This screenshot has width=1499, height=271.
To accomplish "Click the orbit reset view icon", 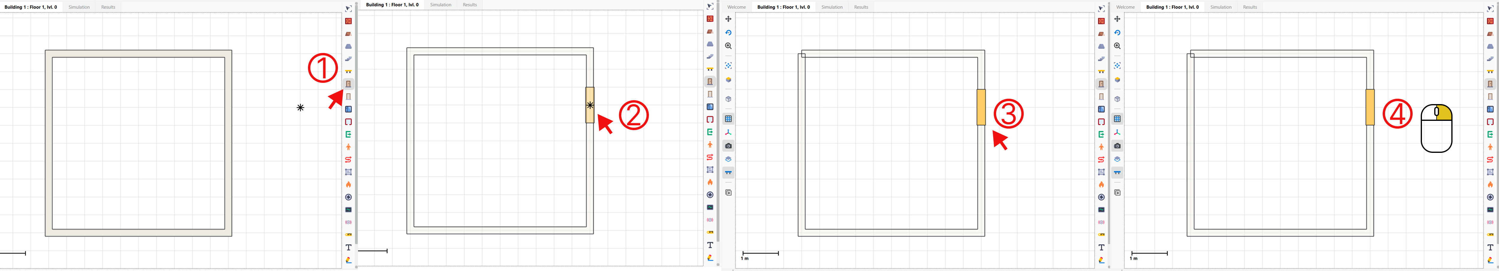I will click(729, 33).
